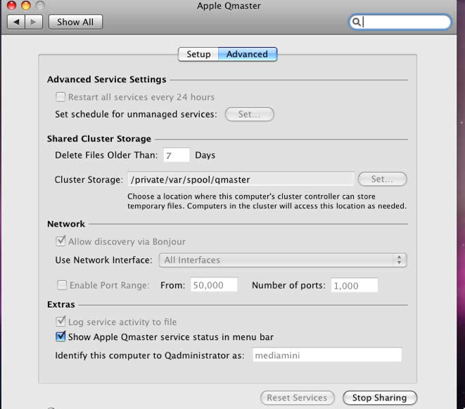Click the Reset Services button

[297, 398]
